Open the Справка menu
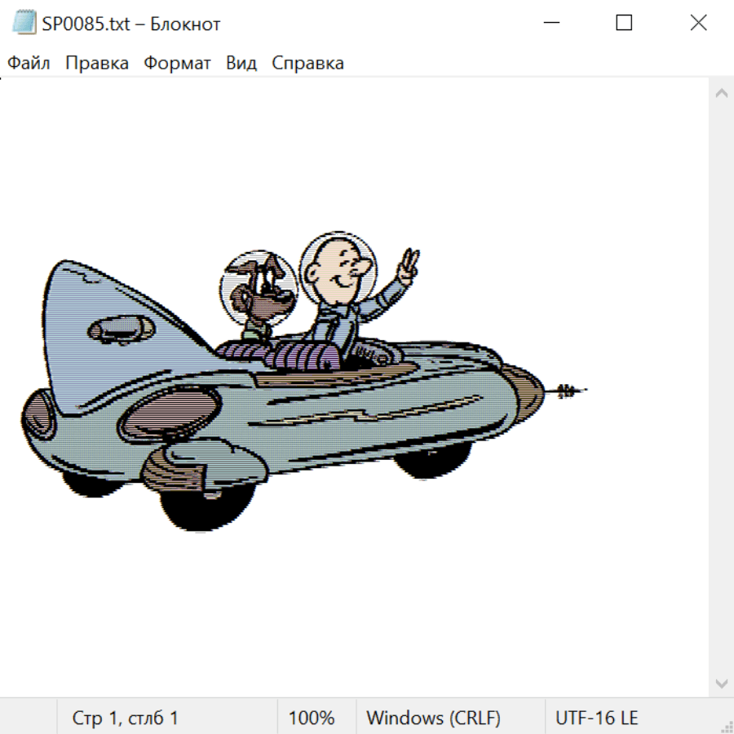734x734 pixels. [307, 63]
